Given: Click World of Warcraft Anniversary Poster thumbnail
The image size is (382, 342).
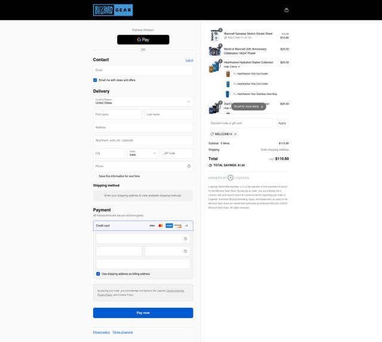Looking at the screenshot, I should coord(215,51).
